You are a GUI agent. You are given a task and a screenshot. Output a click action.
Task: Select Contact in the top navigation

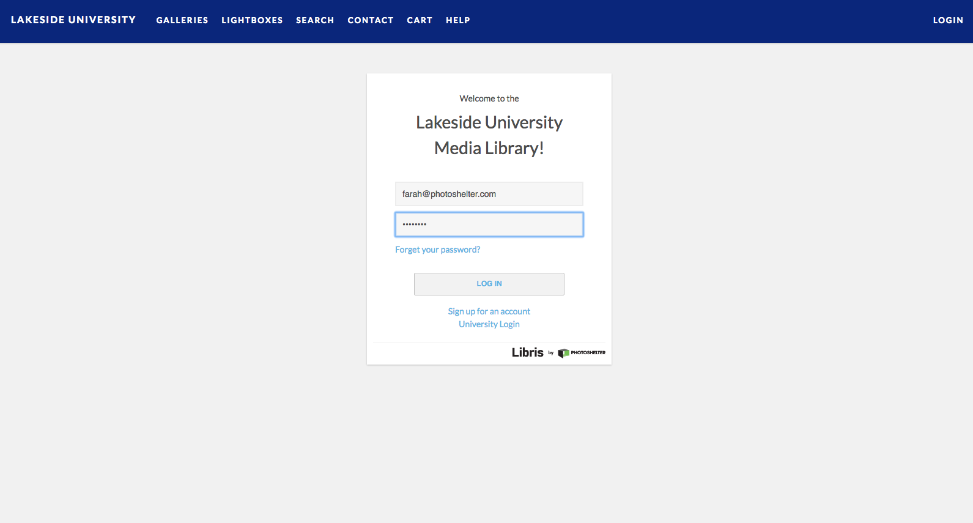click(370, 20)
